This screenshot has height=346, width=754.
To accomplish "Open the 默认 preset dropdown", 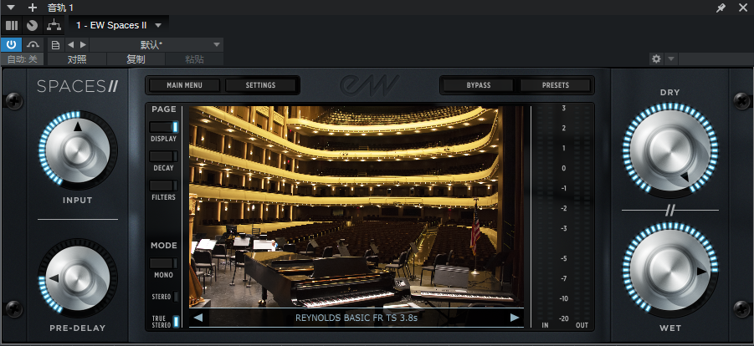I will [156, 44].
